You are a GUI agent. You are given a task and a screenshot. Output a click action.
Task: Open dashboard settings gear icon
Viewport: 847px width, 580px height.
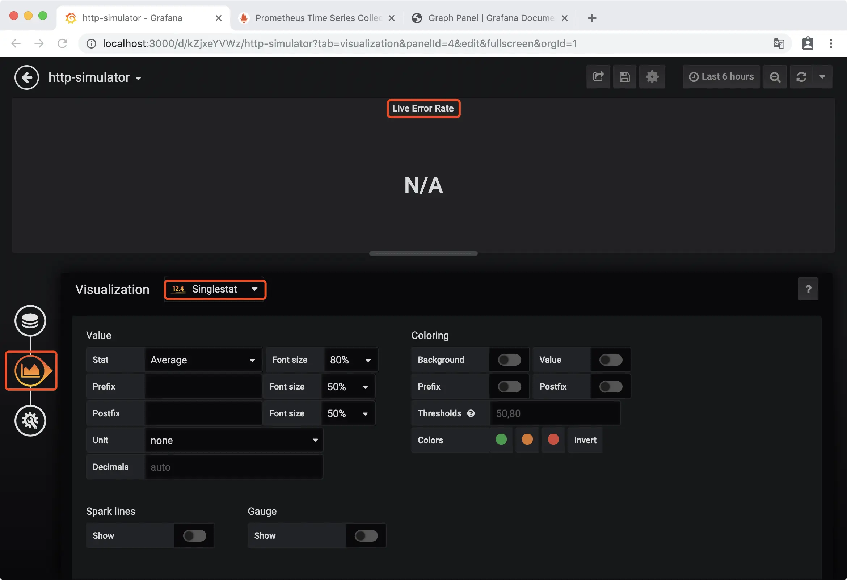[x=652, y=77]
